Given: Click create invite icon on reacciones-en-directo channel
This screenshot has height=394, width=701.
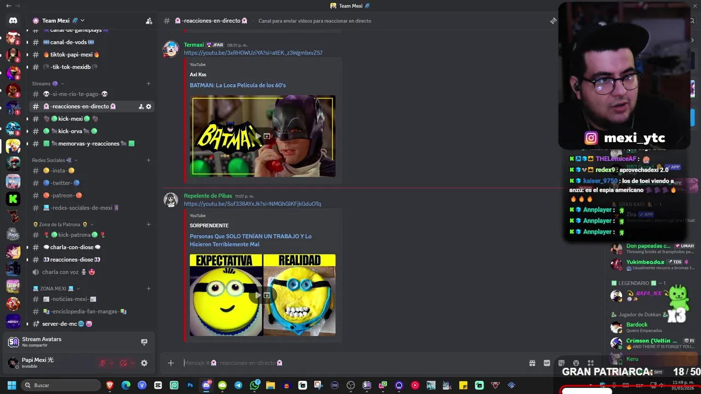Looking at the screenshot, I should click(x=141, y=107).
